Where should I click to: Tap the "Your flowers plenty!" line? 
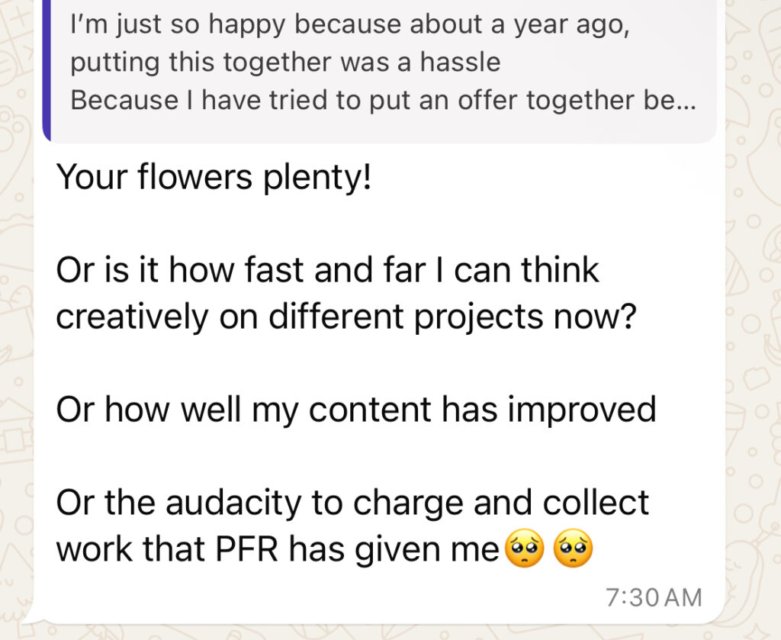[x=214, y=178]
